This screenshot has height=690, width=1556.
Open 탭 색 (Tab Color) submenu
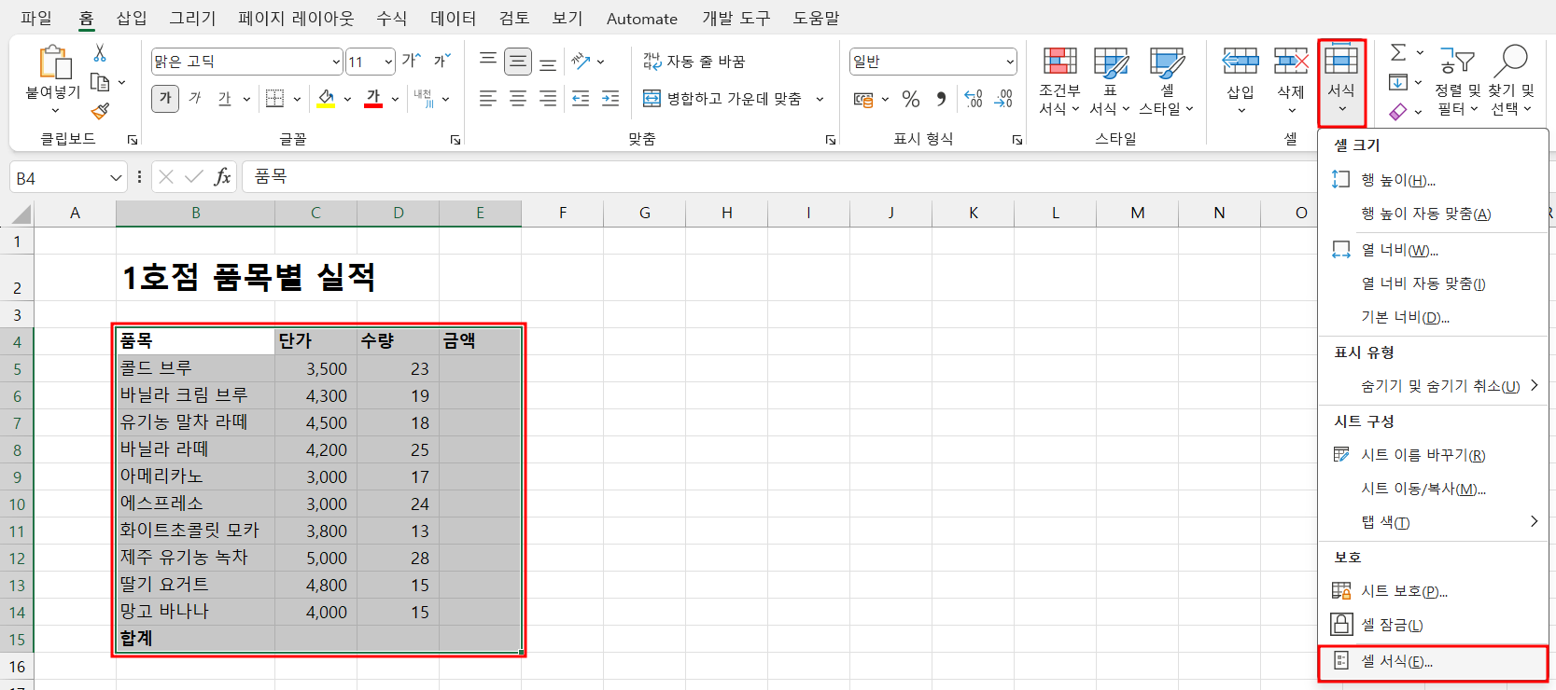pos(1432,522)
